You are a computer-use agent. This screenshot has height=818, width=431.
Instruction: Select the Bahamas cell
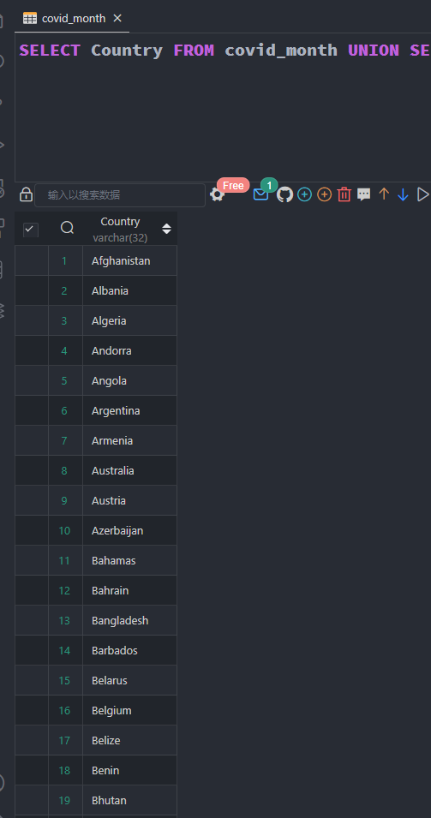click(x=130, y=561)
